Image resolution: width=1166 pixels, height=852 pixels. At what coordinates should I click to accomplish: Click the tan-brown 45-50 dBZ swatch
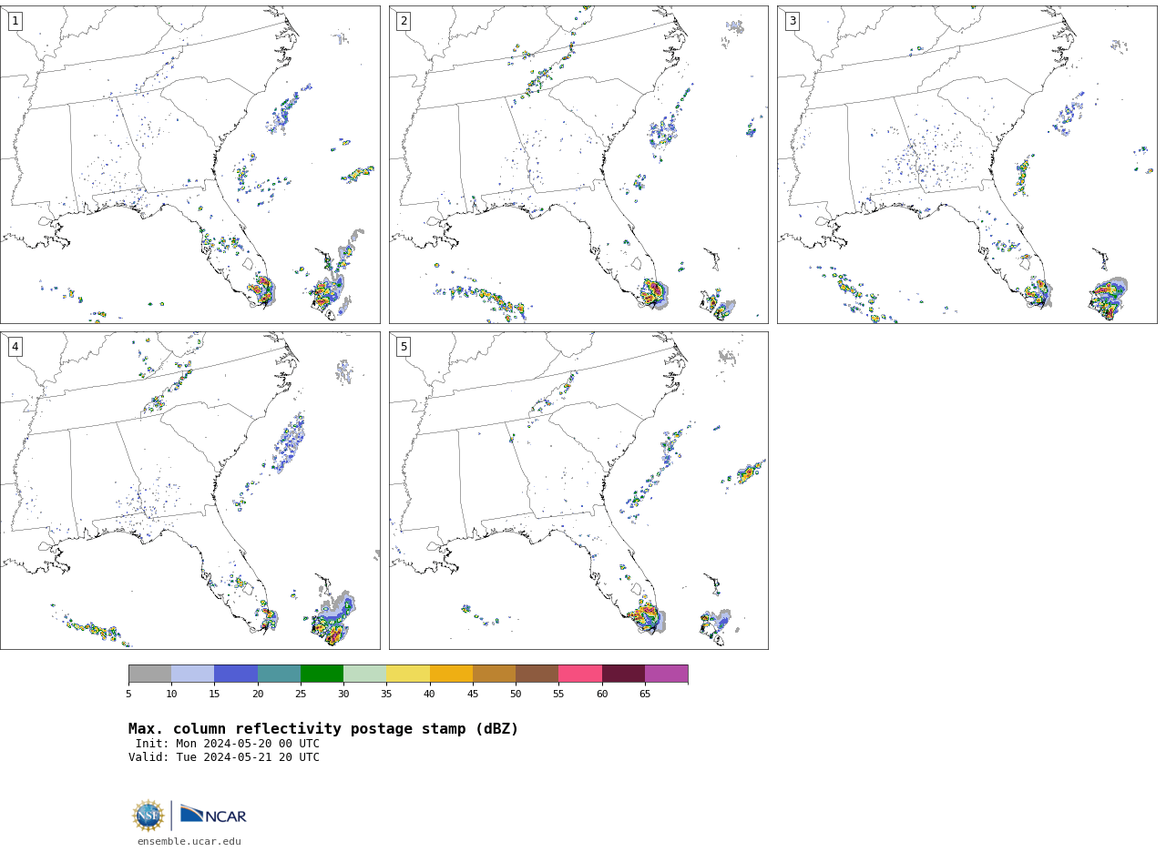coord(494,674)
